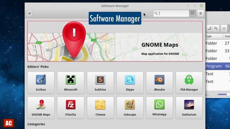
Task: Select the Sublime editor tile
Action: [100, 83]
